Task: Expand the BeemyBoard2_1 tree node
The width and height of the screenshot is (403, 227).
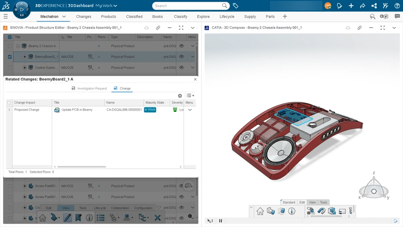Action: 24,57
